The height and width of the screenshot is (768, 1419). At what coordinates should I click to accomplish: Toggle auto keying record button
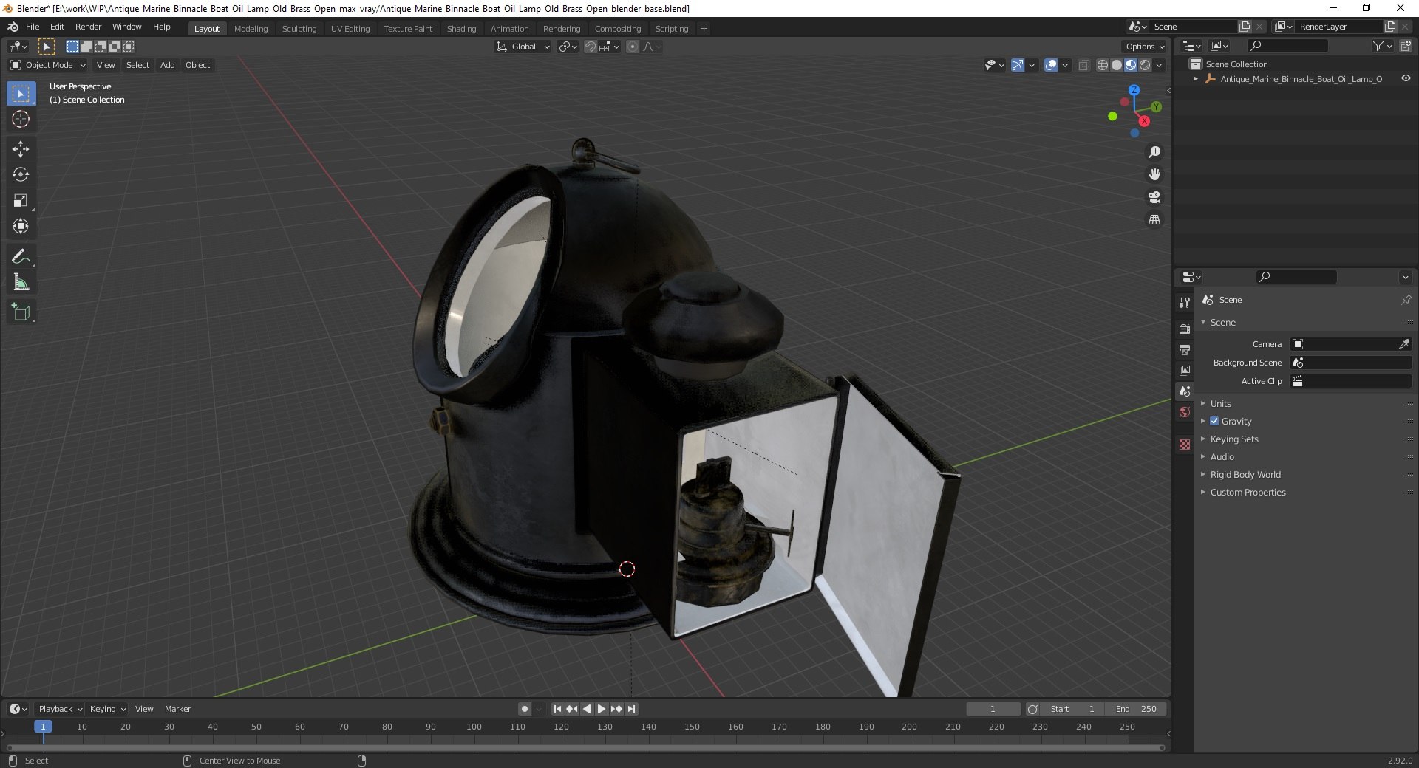point(524,709)
